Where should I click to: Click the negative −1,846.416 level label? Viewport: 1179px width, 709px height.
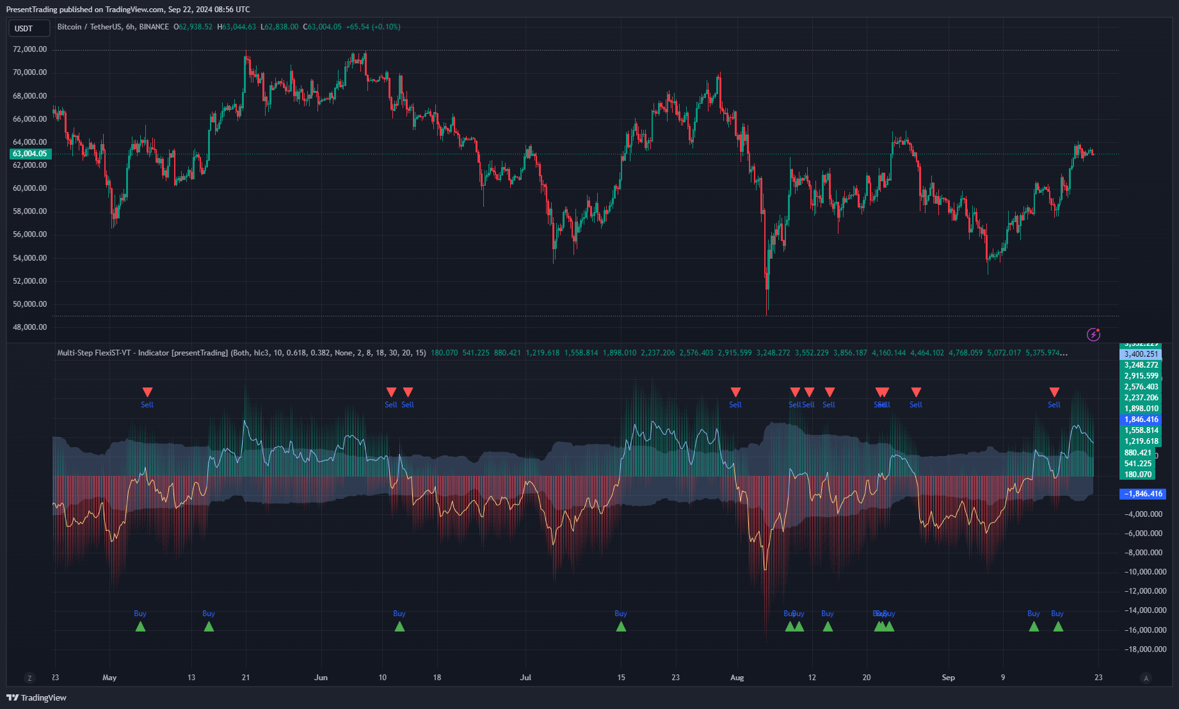[x=1143, y=494]
